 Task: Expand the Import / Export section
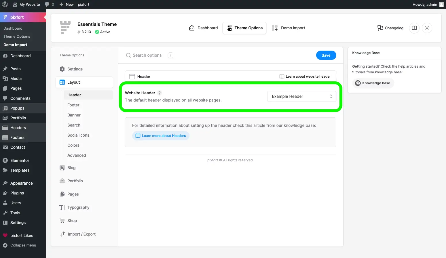tap(81, 234)
